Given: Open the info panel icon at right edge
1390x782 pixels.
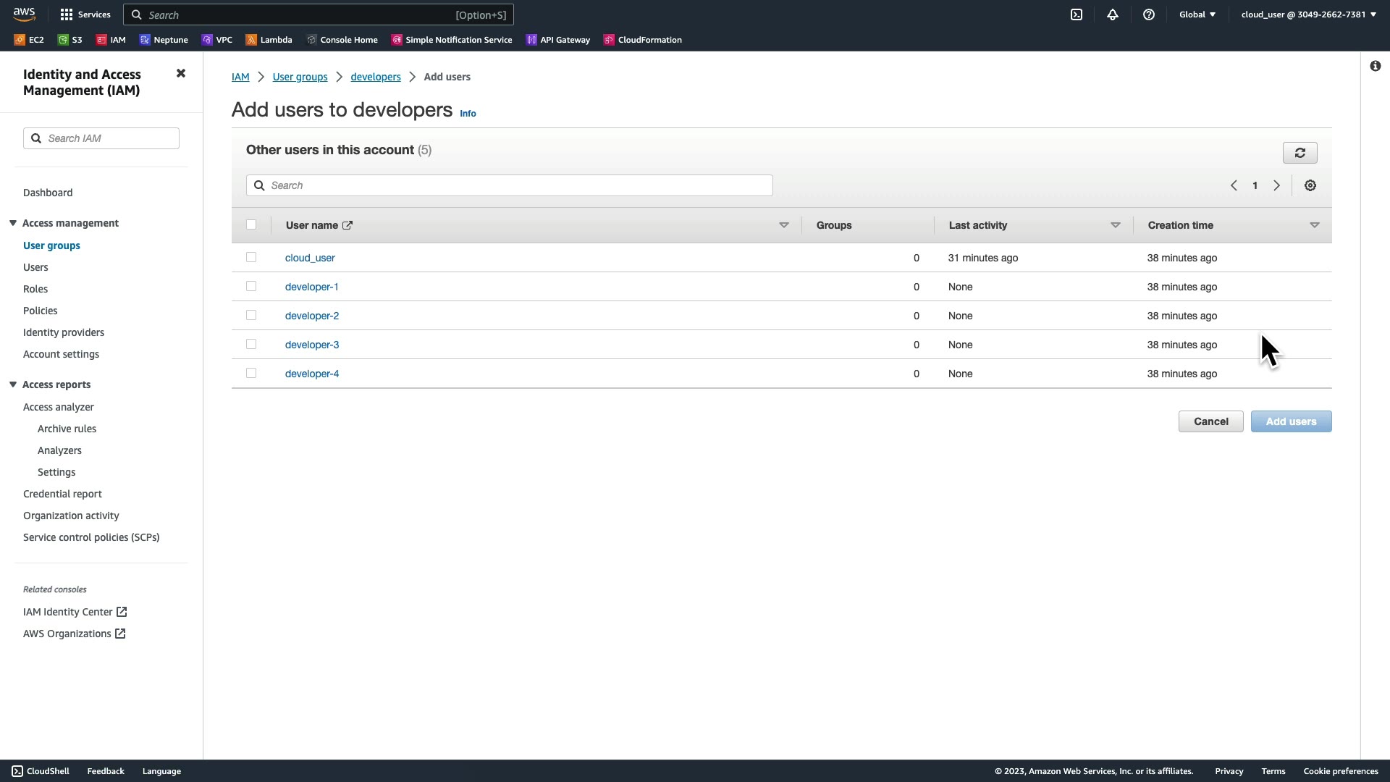Looking at the screenshot, I should [1375, 66].
